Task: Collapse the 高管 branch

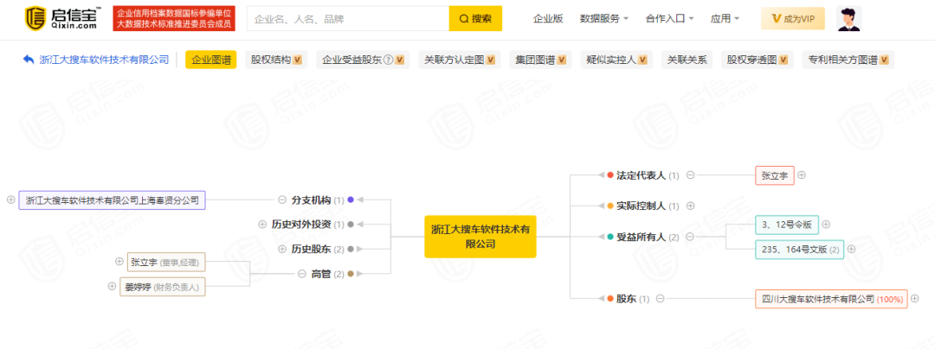Action: (x=302, y=274)
